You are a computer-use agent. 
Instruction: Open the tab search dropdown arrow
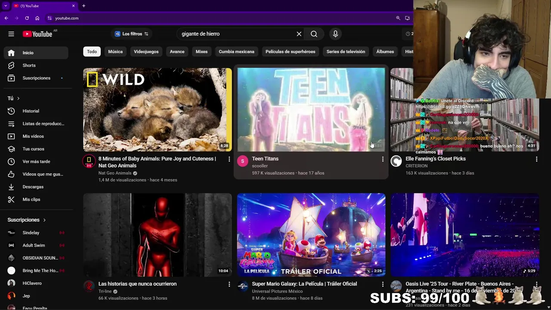(x=6, y=6)
